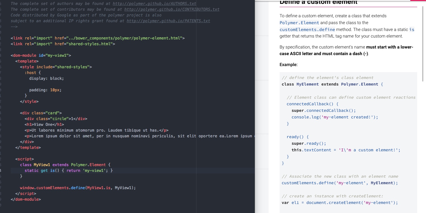
Task: Click the <h1>View One</h1> line
Action: coord(44,124)
